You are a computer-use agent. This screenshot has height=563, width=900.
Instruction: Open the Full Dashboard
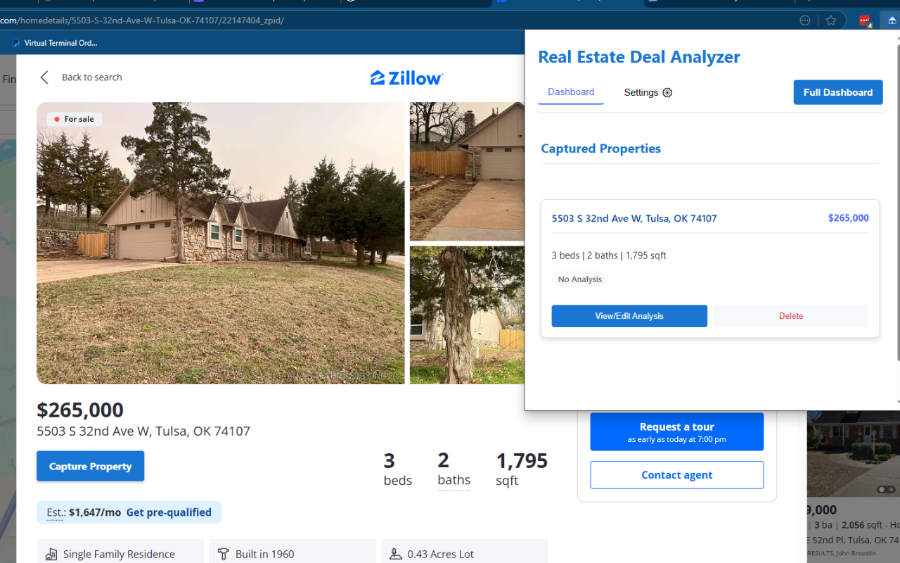[x=837, y=92]
